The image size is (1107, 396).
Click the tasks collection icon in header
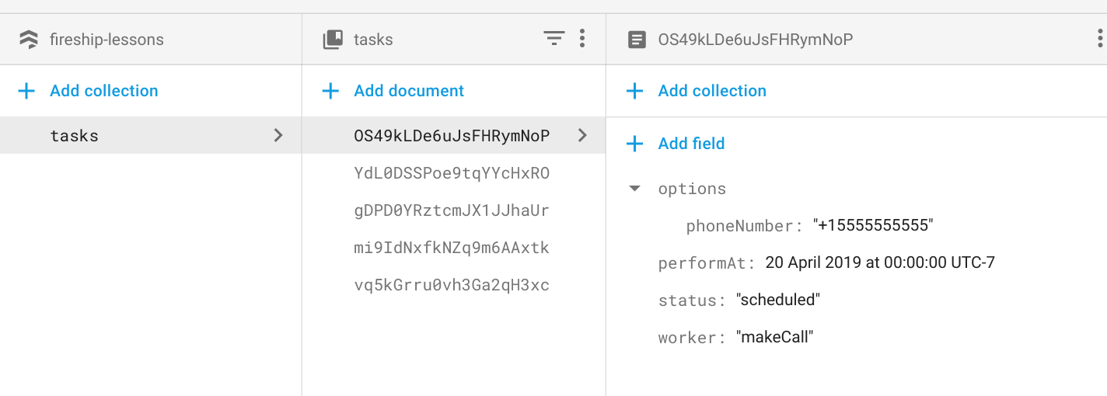333,40
